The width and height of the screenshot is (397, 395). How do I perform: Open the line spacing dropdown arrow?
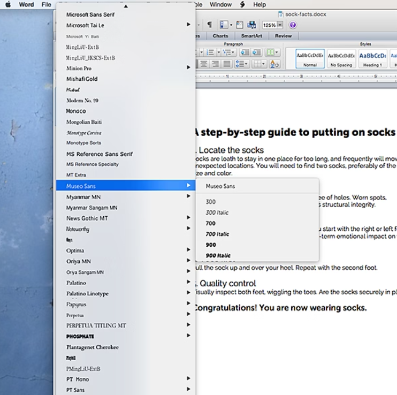[246, 64]
